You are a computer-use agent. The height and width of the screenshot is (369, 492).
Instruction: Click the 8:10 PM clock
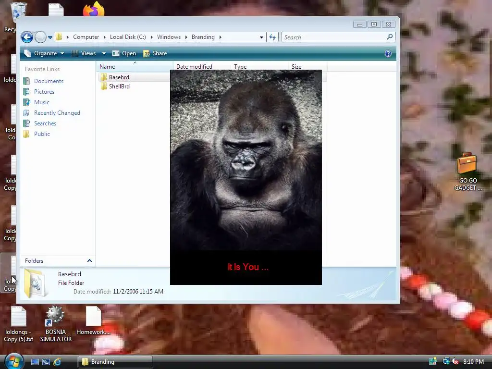point(473,361)
